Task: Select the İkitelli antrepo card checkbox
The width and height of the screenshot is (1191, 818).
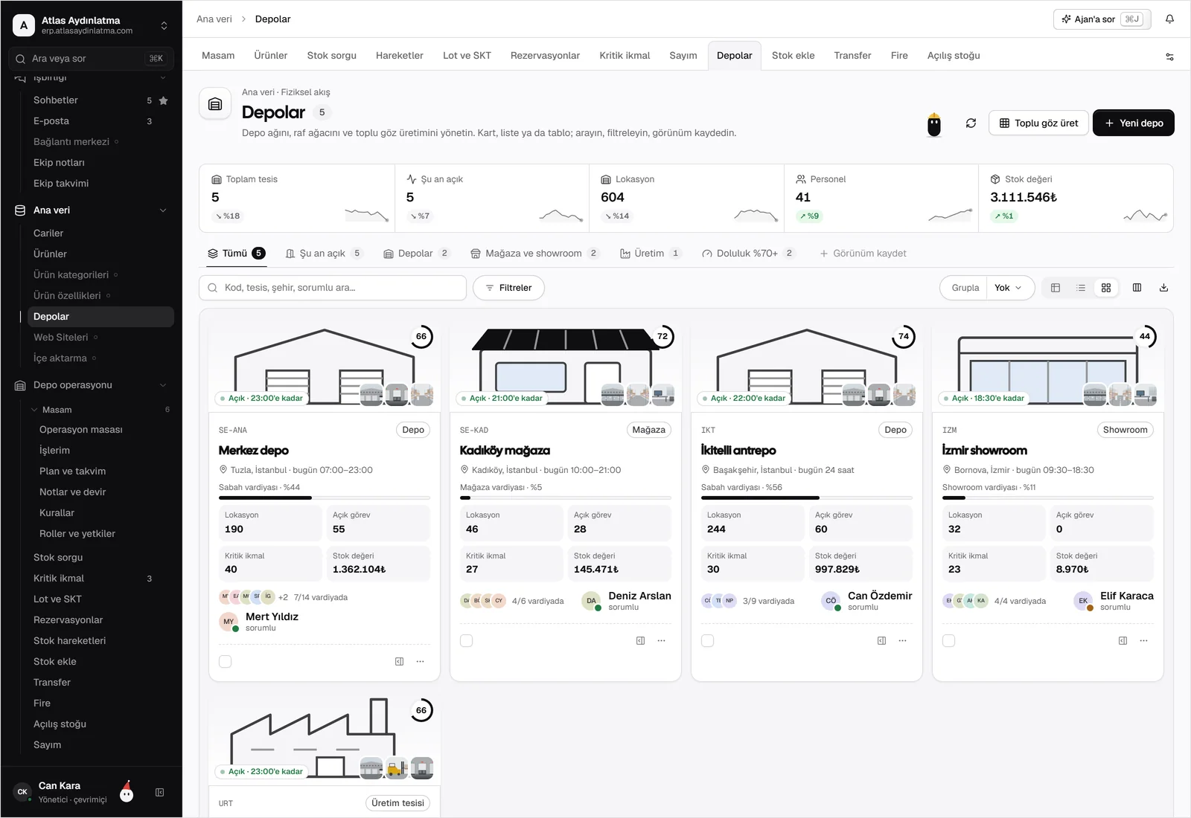Action: tap(708, 641)
